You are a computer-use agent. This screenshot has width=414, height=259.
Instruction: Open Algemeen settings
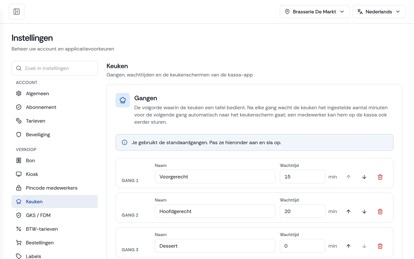[55, 93]
